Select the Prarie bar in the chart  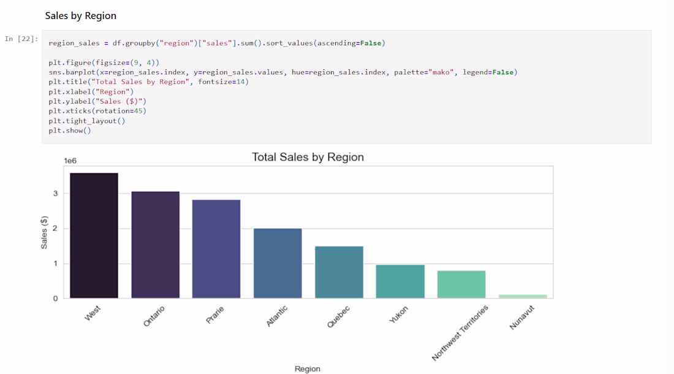(x=216, y=249)
